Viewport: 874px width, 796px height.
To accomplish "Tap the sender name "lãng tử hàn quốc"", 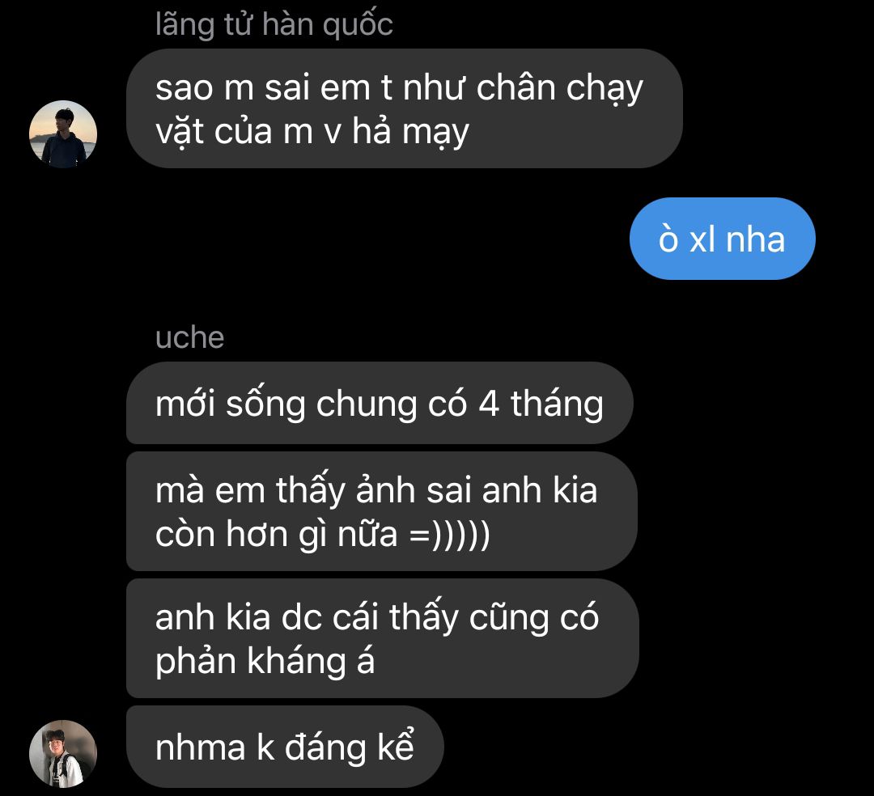I will 274,25.
